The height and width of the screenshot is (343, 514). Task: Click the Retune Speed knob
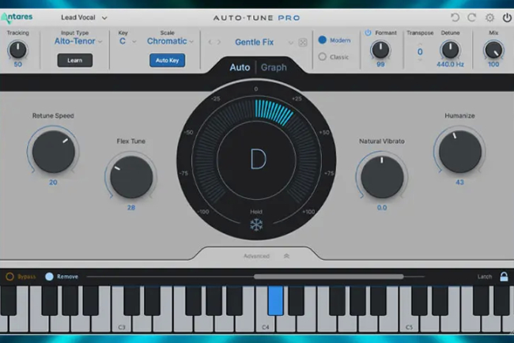tap(54, 152)
